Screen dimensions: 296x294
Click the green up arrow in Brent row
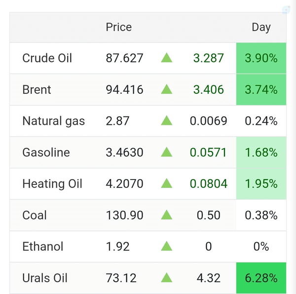(167, 89)
